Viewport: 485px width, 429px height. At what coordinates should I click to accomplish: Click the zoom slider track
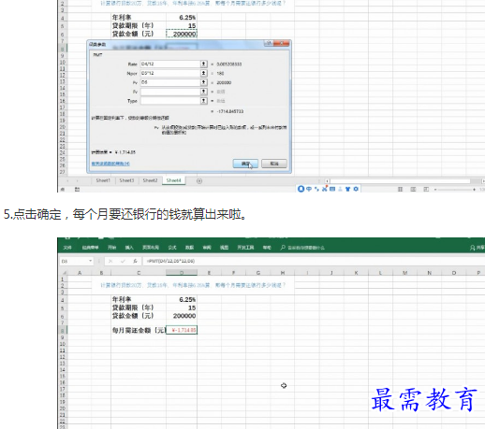tap(455, 190)
